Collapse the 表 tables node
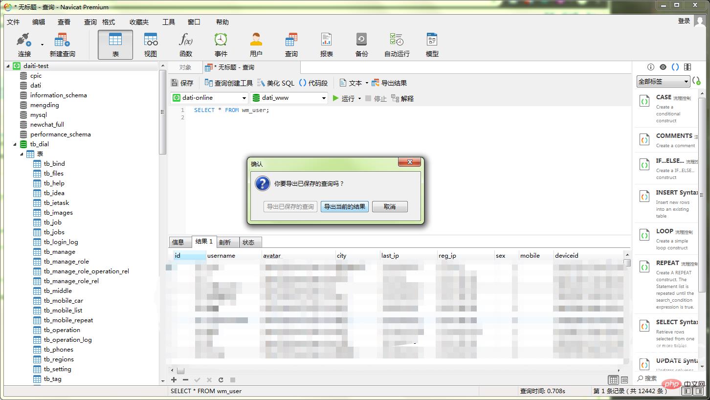Screen dimensions: 710x400 [22, 154]
